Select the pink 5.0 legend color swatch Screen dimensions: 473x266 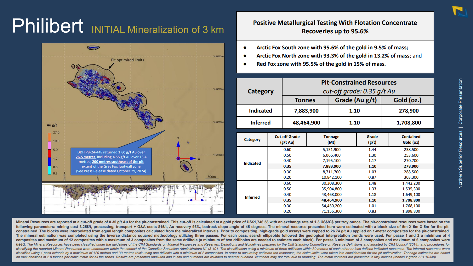coord(49,146)
